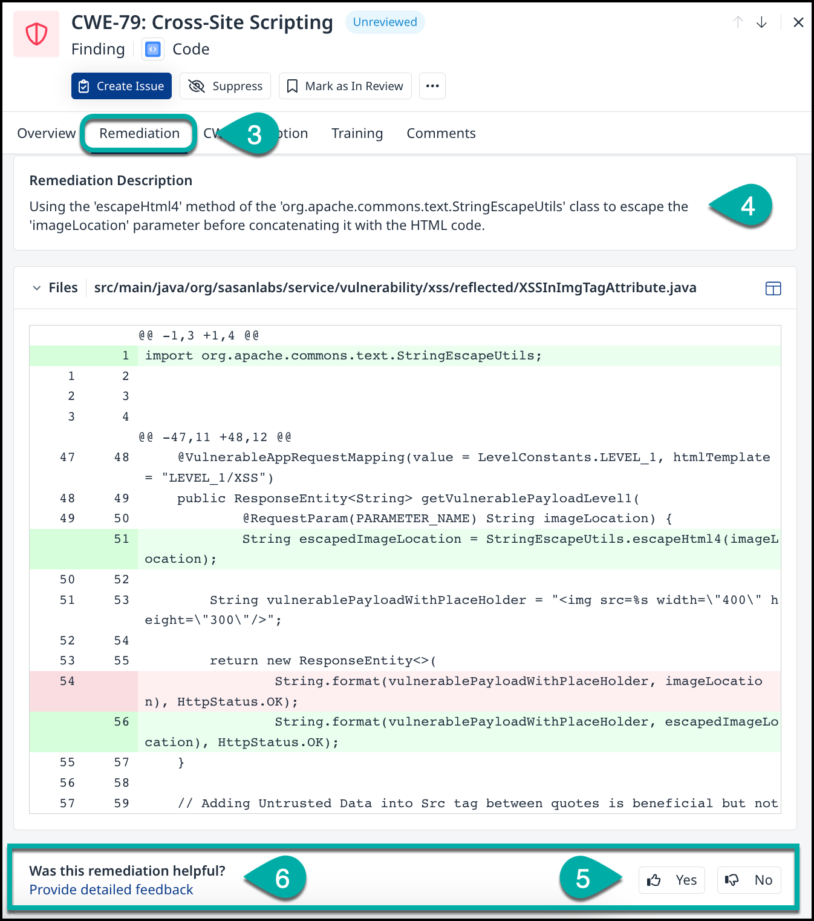Viewport: 814px width, 921px height.
Task: Open the more actions ellipsis menu
Action: click(x=432, y=86)
